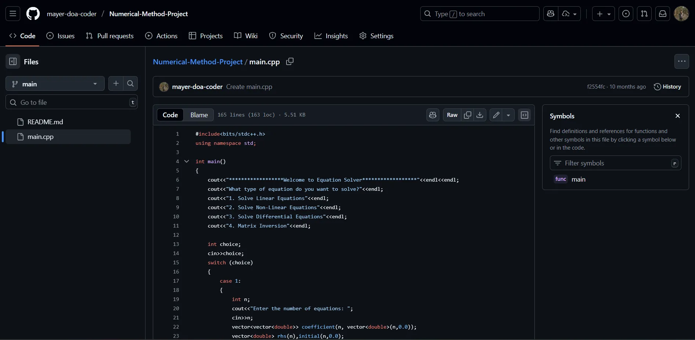Open repository Settings tab
The width and height of the screenshot is (695, 340).
(x=377, y=36)
